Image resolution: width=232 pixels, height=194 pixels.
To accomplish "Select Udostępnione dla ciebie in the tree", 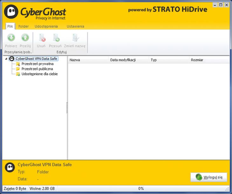I will pos(39,74).
